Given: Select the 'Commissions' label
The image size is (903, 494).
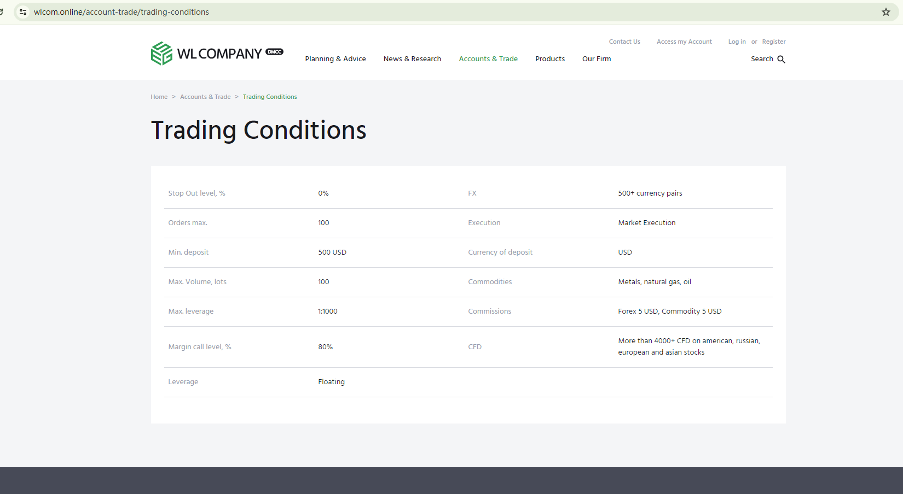Looking at the screenshot, I should (x=490, y=311).
